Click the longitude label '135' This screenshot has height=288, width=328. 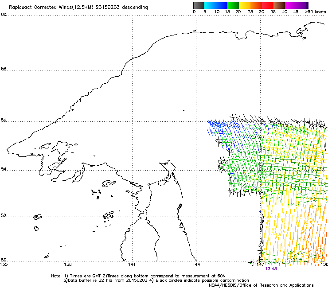click(x=4, y=265)
